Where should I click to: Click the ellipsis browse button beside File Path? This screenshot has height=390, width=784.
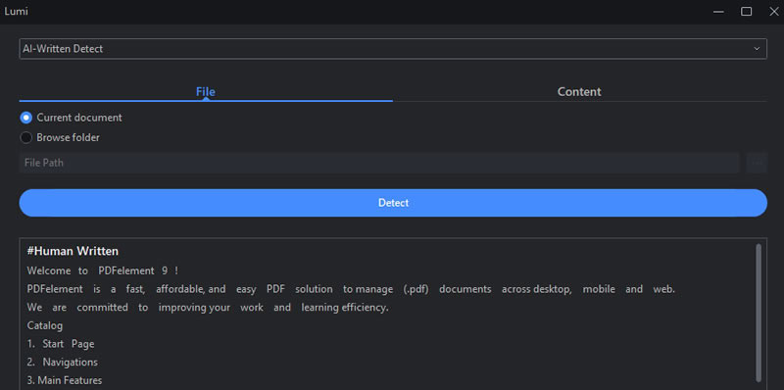(757, 163)
